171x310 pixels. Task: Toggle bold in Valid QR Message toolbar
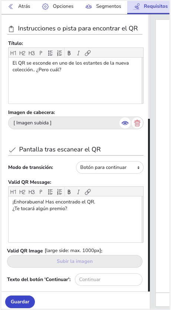tap(69, 192)
